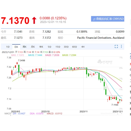This screenshot has width=131, height=131.
Task: View reverse exchange rate CNYUSD
Action: click(108, 19)
